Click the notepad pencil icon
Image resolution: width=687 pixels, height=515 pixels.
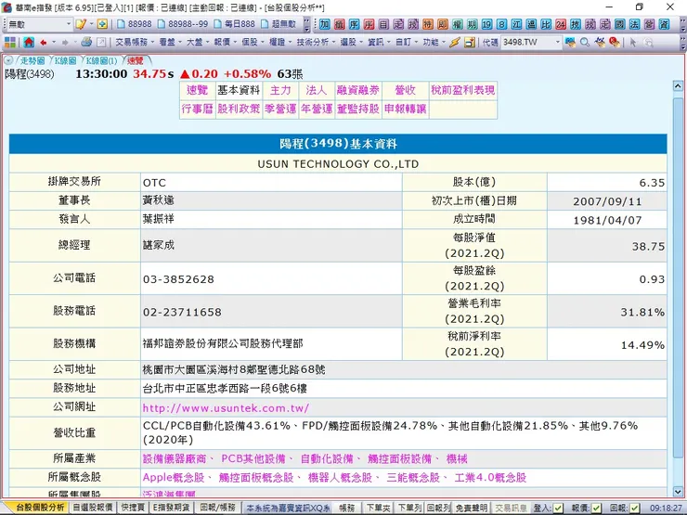coord(81,24)
